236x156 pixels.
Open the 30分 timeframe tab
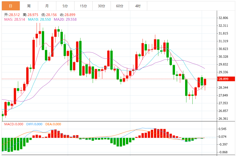[102, 6]
